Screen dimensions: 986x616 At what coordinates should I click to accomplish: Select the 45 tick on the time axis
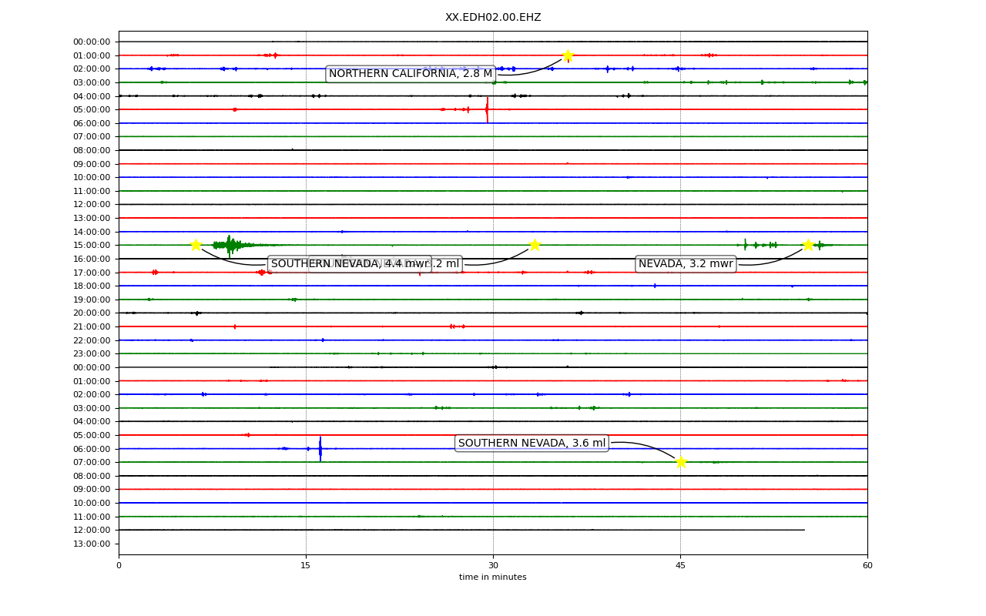pos(680,566)
